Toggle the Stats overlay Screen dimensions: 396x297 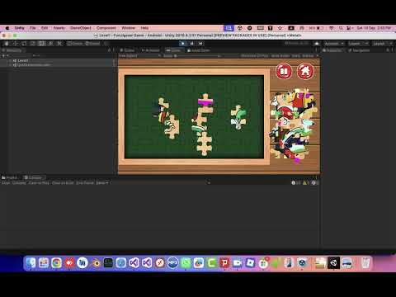pyautogui.click(x=296, y=56)
